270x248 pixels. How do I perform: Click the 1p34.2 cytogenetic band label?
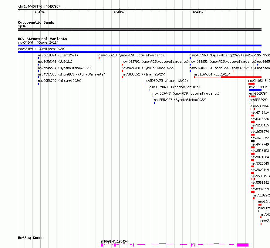24,26
